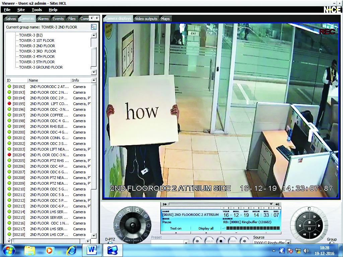Click the previous preset arrow button
343x257 pixels.
tap(198, 241)
